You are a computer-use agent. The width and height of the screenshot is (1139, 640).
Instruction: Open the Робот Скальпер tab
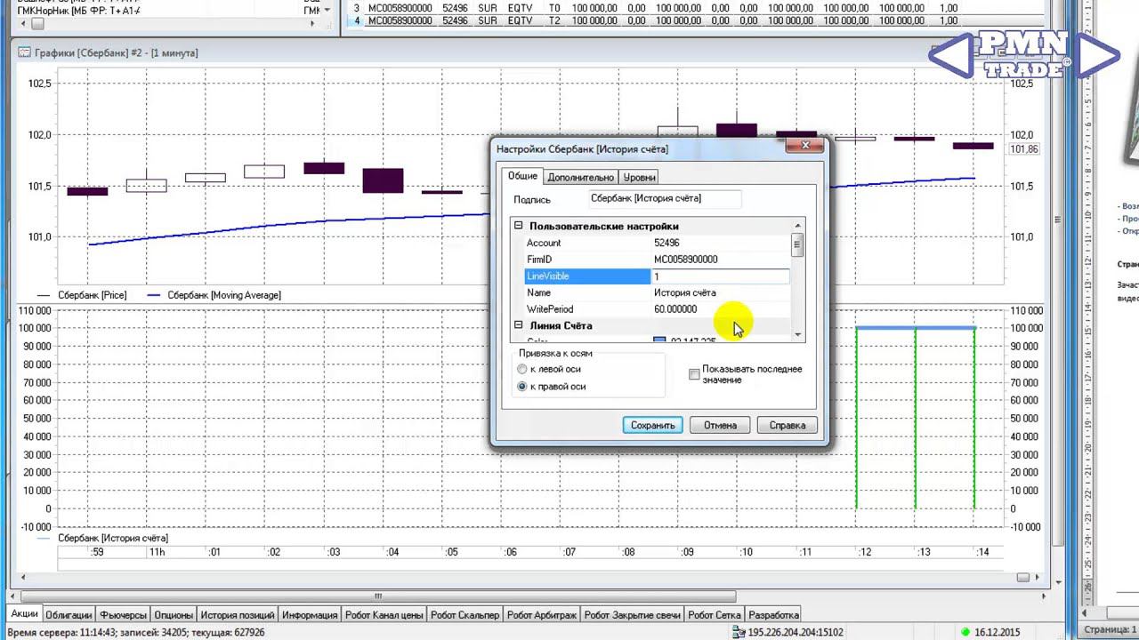click(465, 614)
